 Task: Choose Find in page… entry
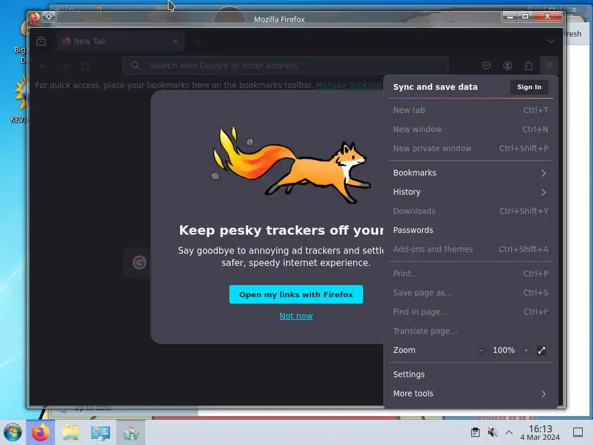(x=470, y=312)
